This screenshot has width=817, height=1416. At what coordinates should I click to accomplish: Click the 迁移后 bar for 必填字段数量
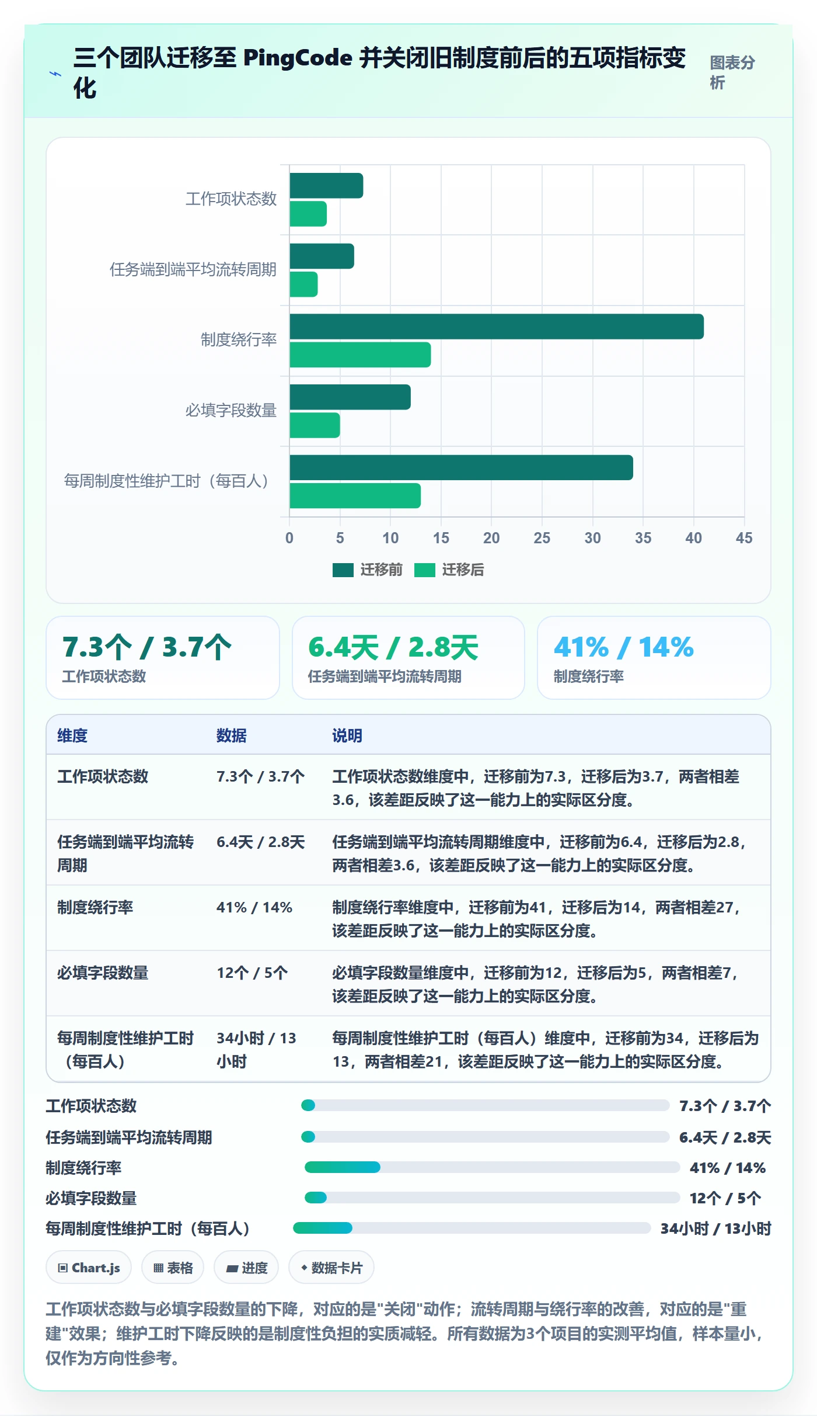point(315,425)
